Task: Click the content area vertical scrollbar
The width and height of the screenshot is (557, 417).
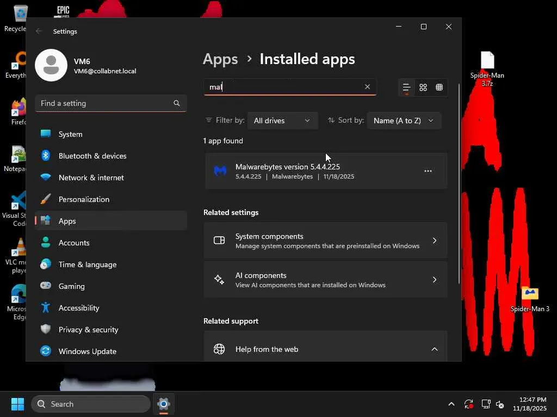Action: tap(459, 184)
